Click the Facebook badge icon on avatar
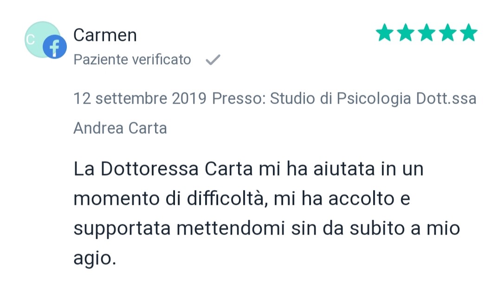 click(x=55, y=47)
